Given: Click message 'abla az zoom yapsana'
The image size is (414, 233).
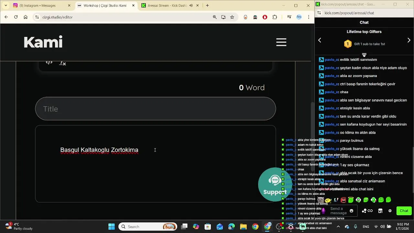Looking at the screenshot, I should coord(358,76).
